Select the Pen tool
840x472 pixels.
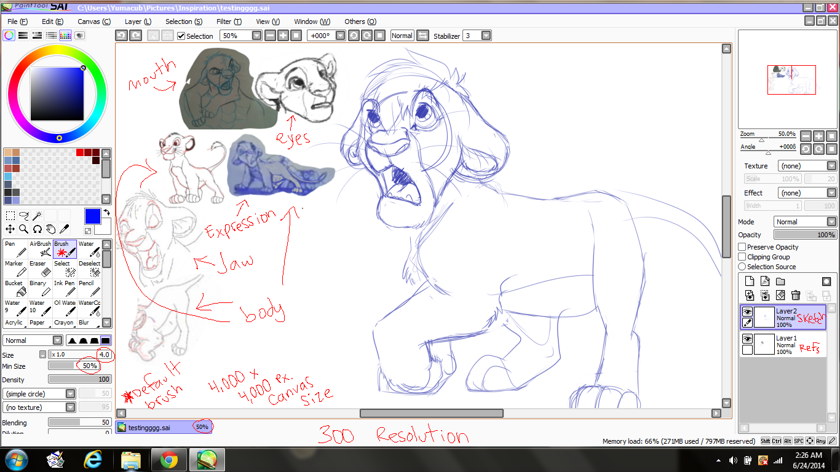[15, 249]
